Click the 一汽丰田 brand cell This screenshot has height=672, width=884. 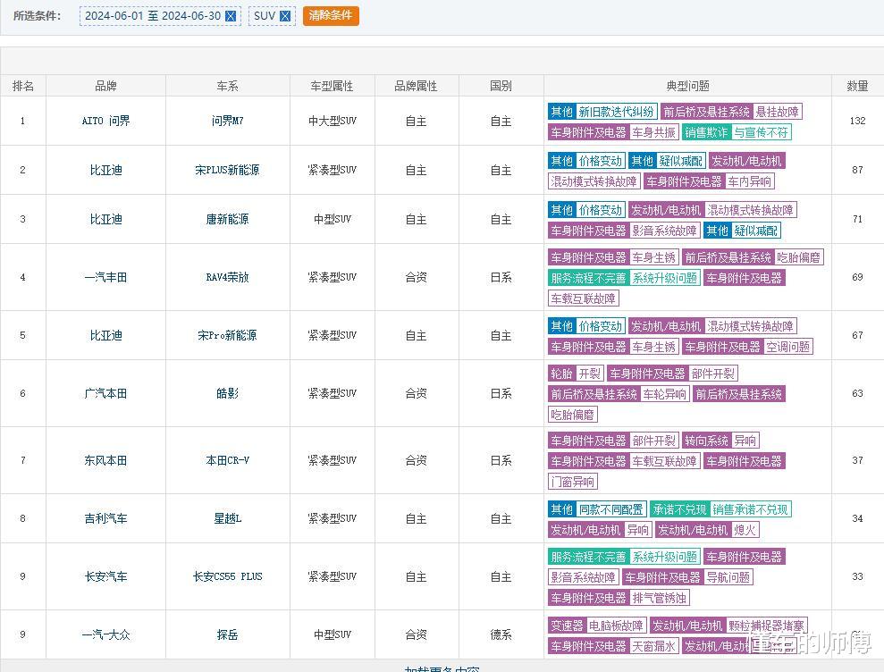click(106, 277)
